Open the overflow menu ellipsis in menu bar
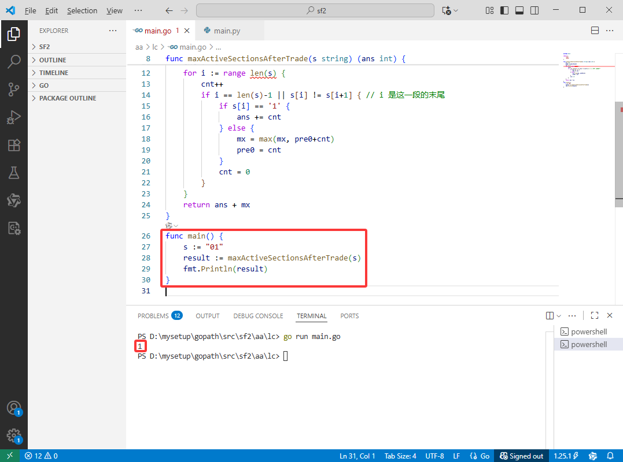 pos(138,11)
